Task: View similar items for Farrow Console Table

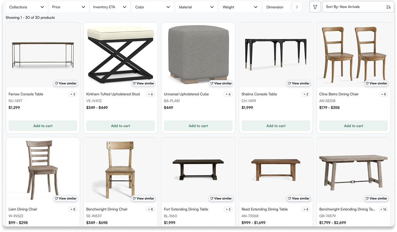Action: point(65,83)
